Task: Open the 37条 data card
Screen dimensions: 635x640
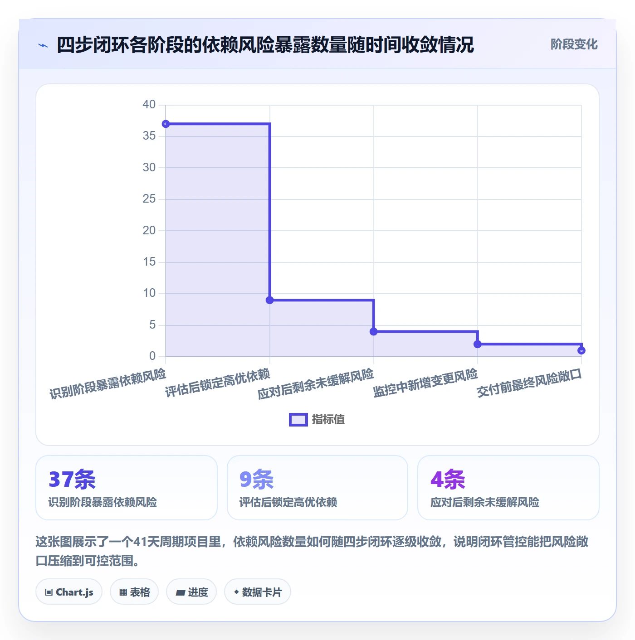Action: 127,488
